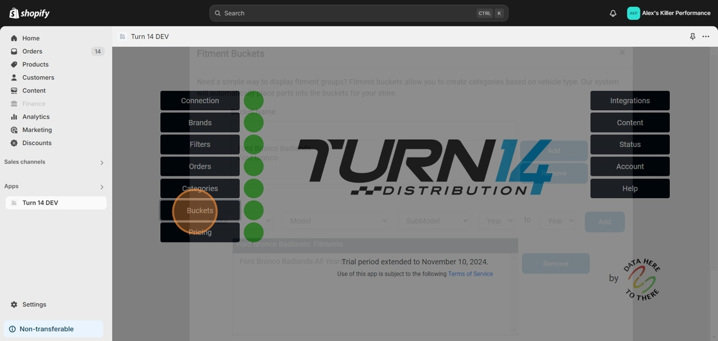This screenshot has width=718, height=341.
Task: Open the SubModel dropdown
Action: [x=434, y=220]
